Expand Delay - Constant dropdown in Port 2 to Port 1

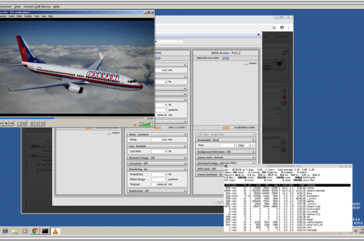pos(157,135)
